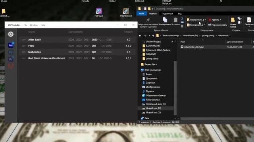Select red Adobe icon below Premiere in sidebar
The height and width of the screenshot is (142, 254).
pyautogui.click(x=11, y=66)
